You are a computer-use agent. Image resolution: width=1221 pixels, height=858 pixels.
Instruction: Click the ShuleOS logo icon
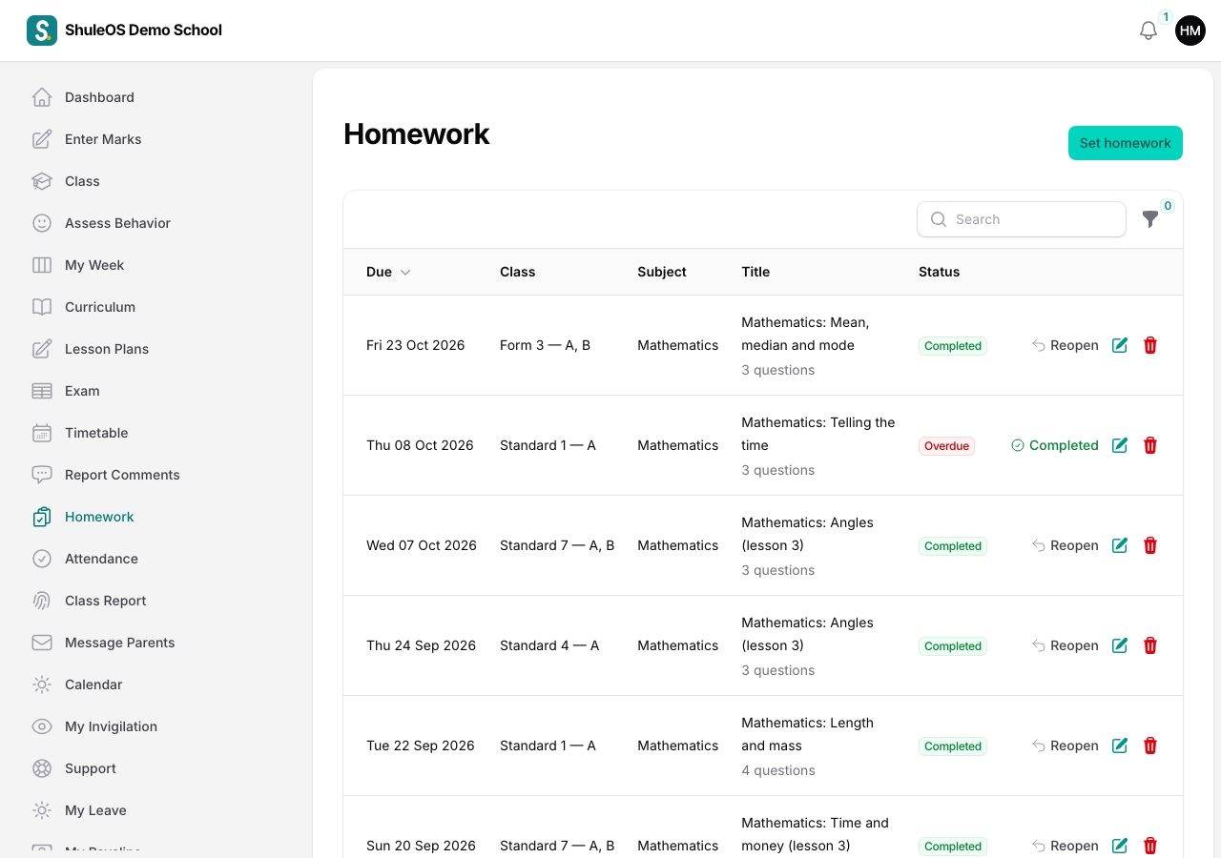pyautogui.click(x=42, y=31)
